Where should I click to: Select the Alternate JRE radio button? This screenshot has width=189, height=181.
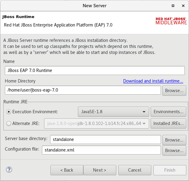9,123
